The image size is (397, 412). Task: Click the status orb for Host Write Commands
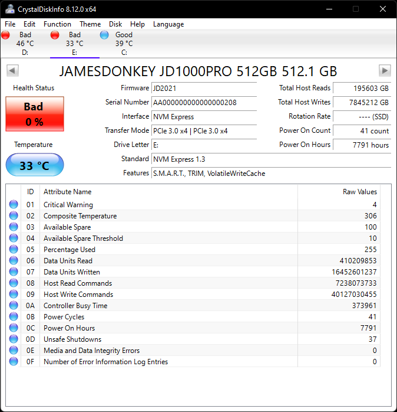14,295
